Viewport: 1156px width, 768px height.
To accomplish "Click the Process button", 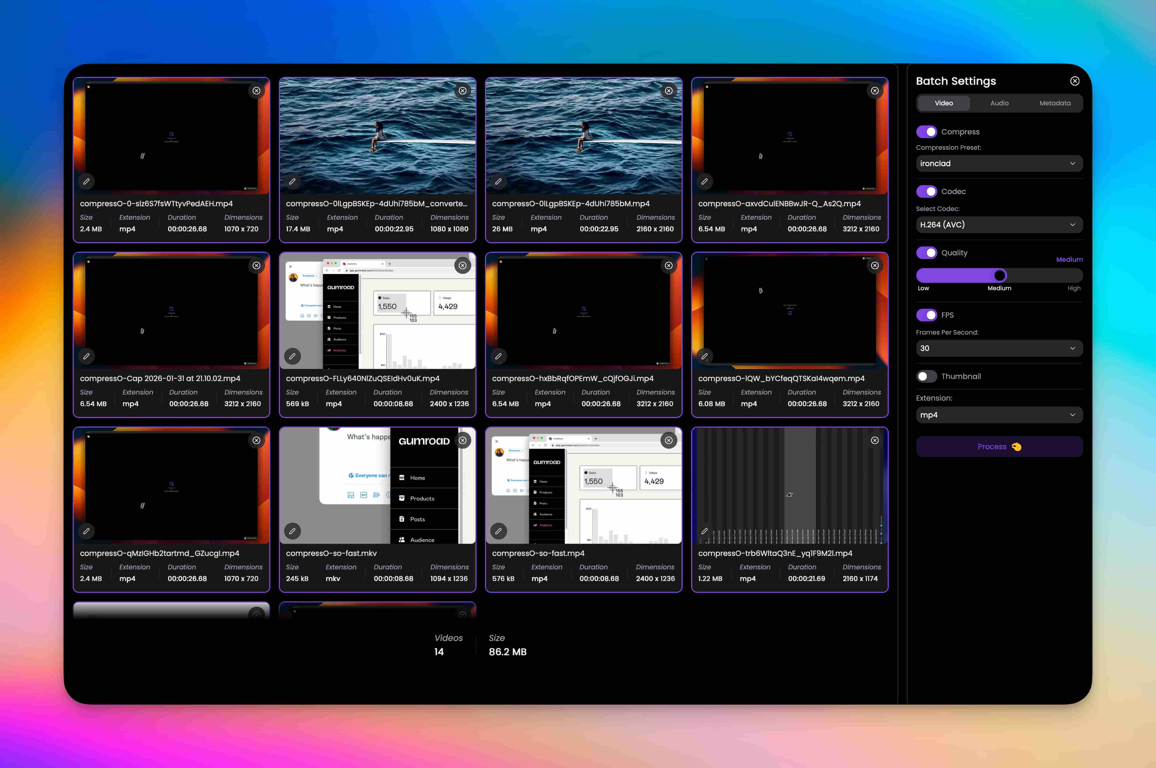I will coord(999,446).
